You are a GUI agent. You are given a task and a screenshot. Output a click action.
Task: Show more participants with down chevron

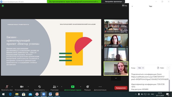(116, 78)
